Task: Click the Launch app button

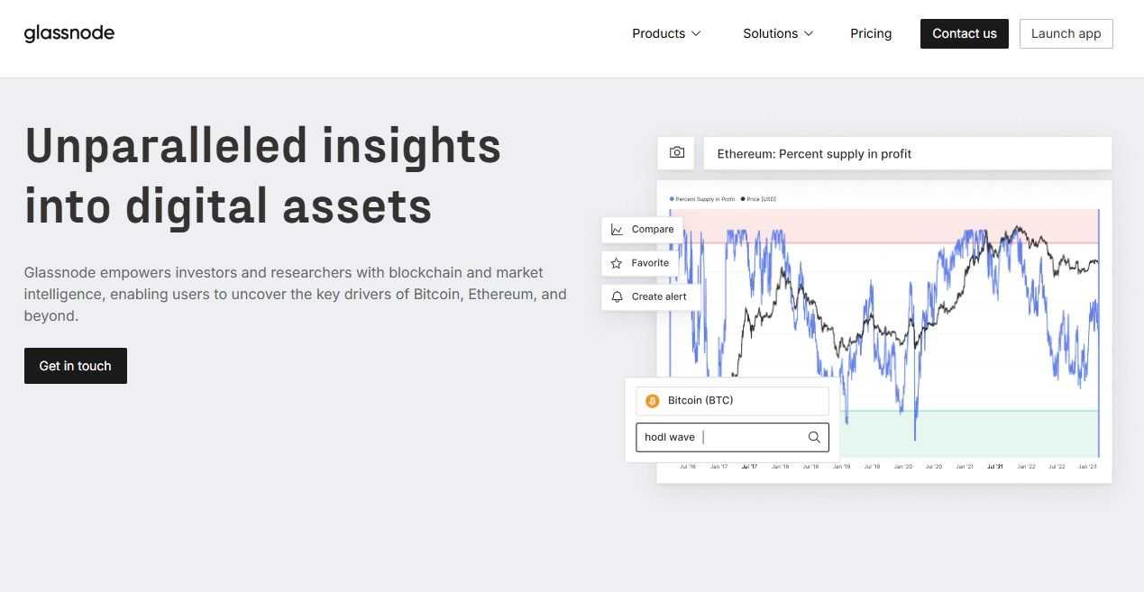Action: 1066,33
